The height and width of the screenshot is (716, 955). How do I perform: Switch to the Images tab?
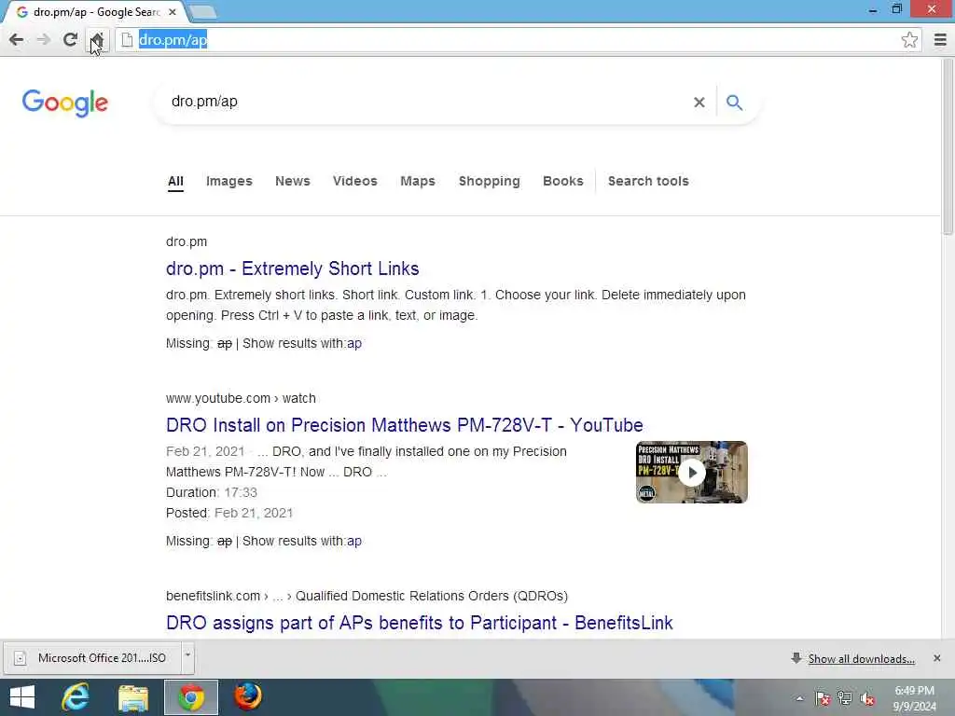coord(229,182)
